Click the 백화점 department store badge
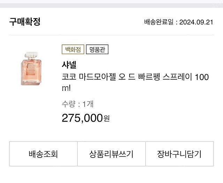 tap(73, 50)
